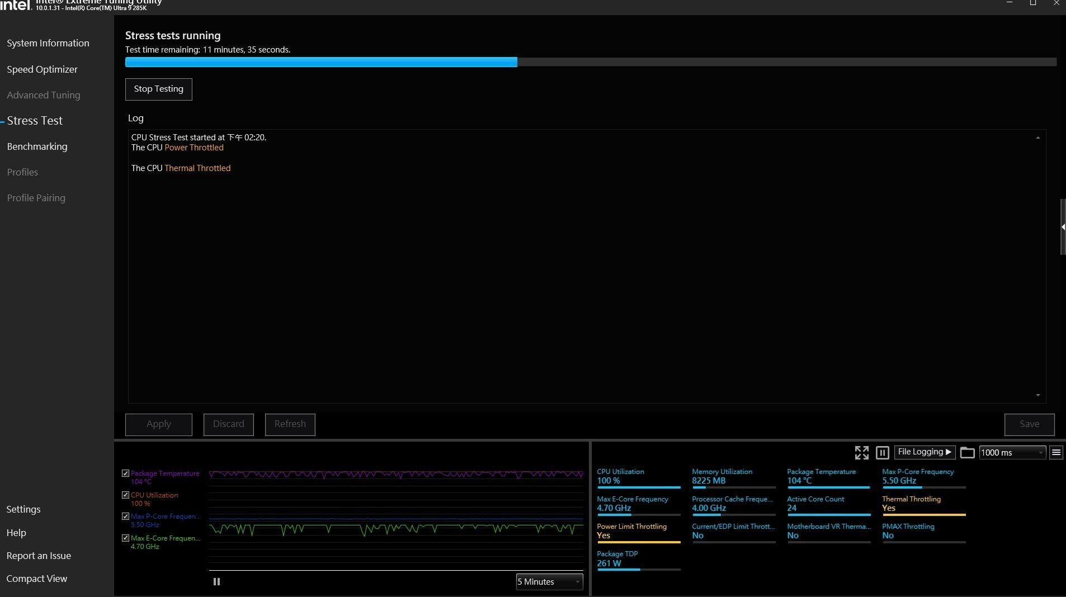The width and height of the screenshot is (1066, 597).
Task: Pause the graph playback
Action: pyautogui.click(x=216, y=582)
